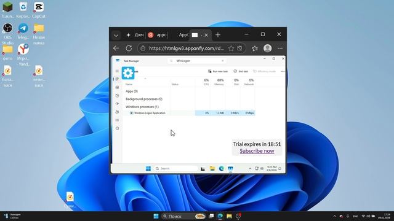Go back in the Edge browser

click(116, 48)
